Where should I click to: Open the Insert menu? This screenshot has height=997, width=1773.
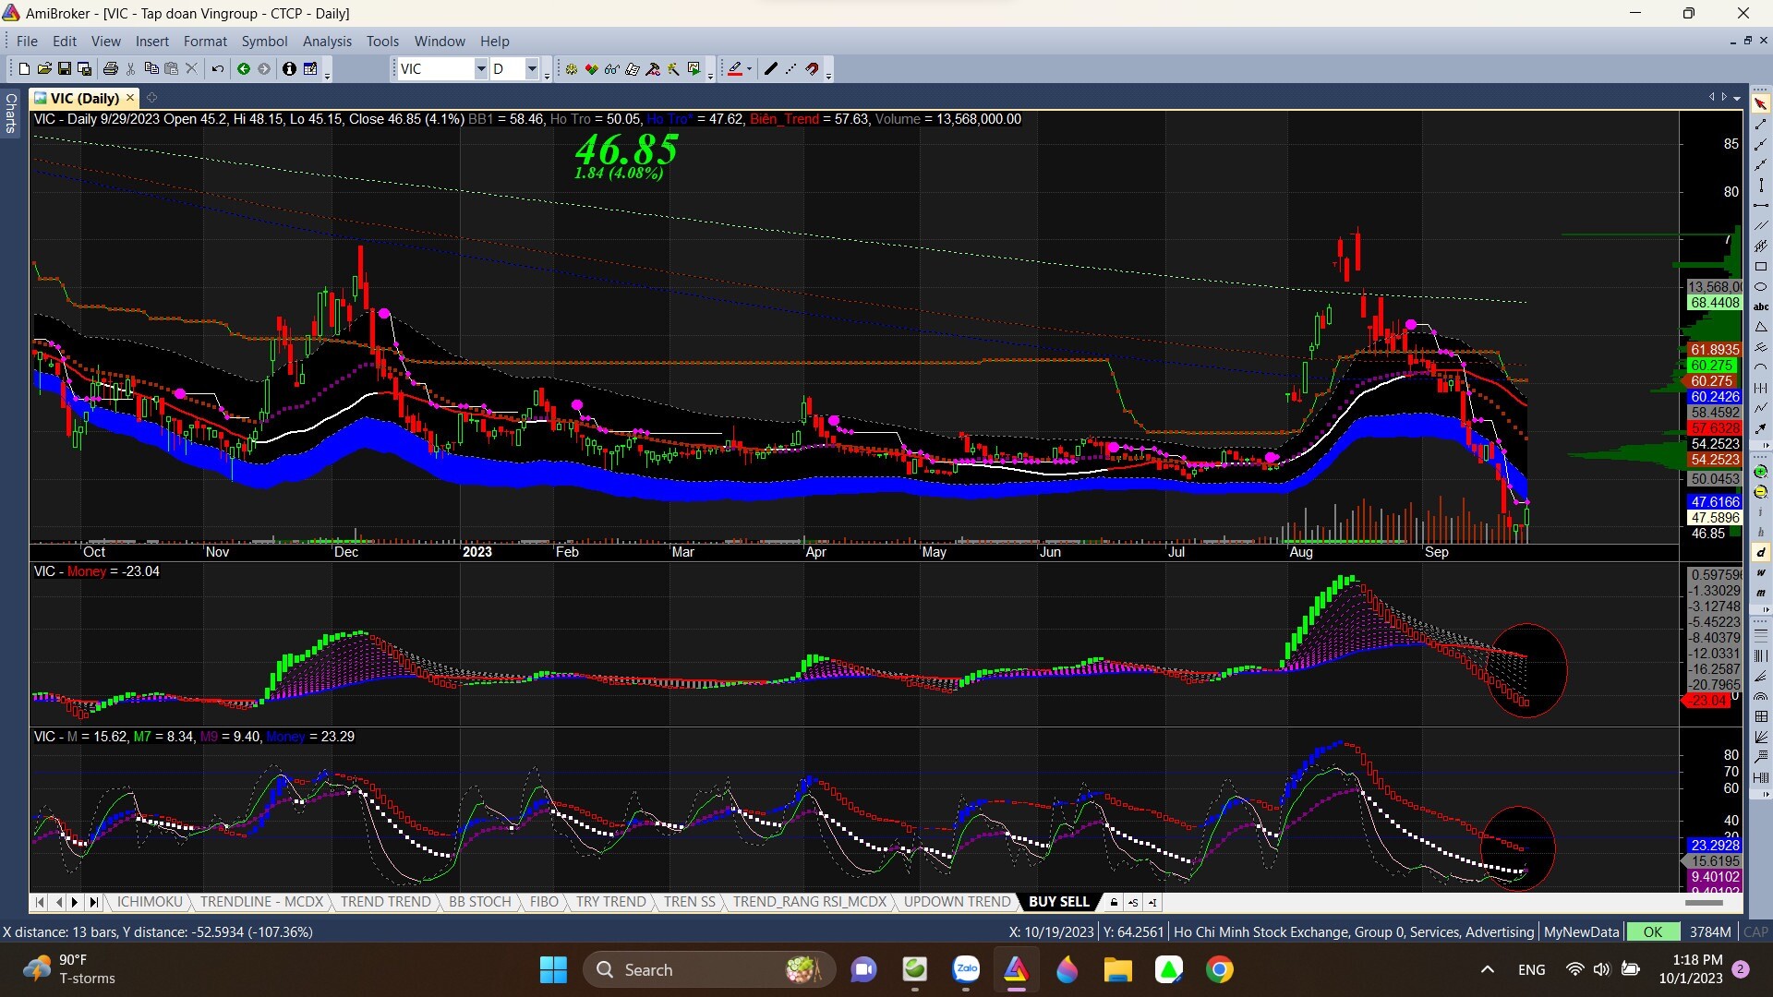(x=151, y=42)
